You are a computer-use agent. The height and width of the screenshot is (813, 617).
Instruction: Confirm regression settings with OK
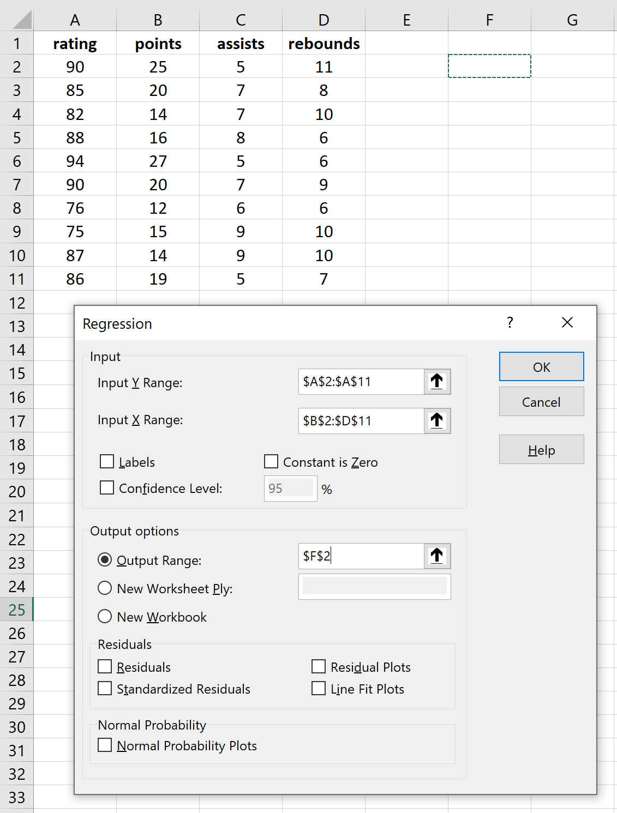(x=541, y=366)
